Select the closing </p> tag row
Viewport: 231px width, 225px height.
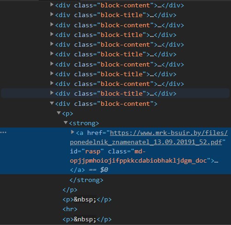coord(70,190)
